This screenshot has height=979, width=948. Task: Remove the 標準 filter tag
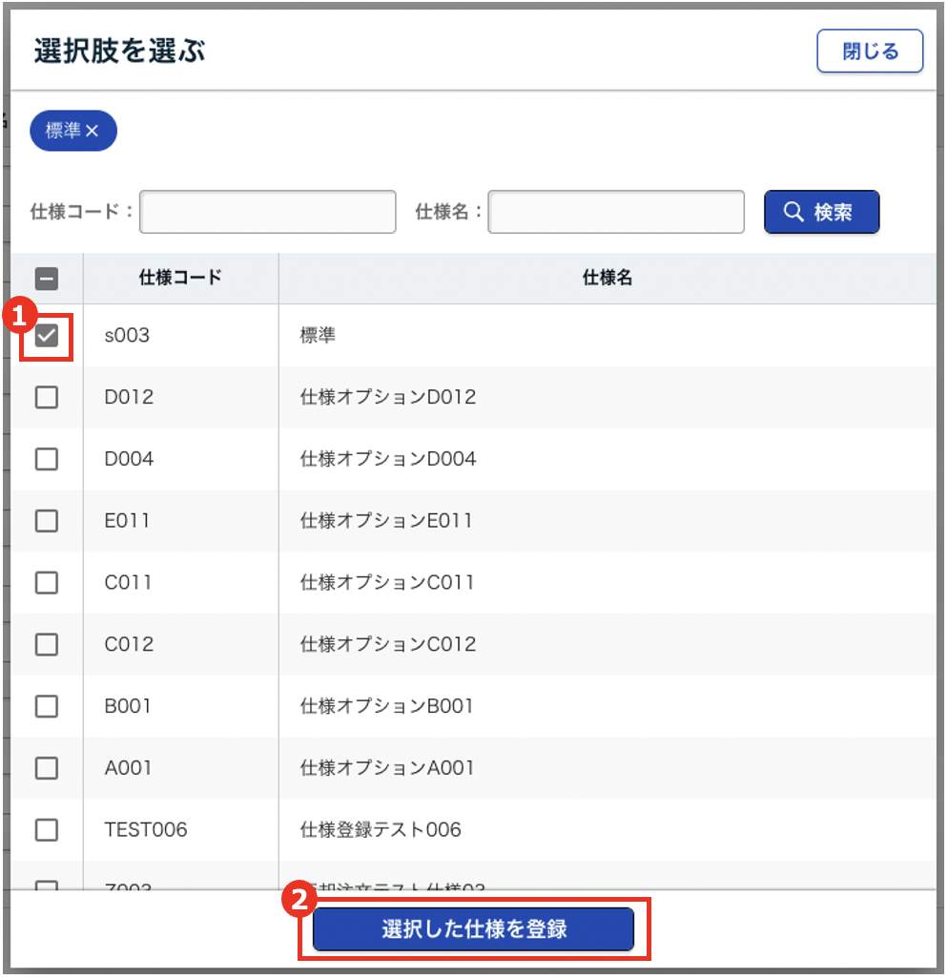click(x=93, y=132)
